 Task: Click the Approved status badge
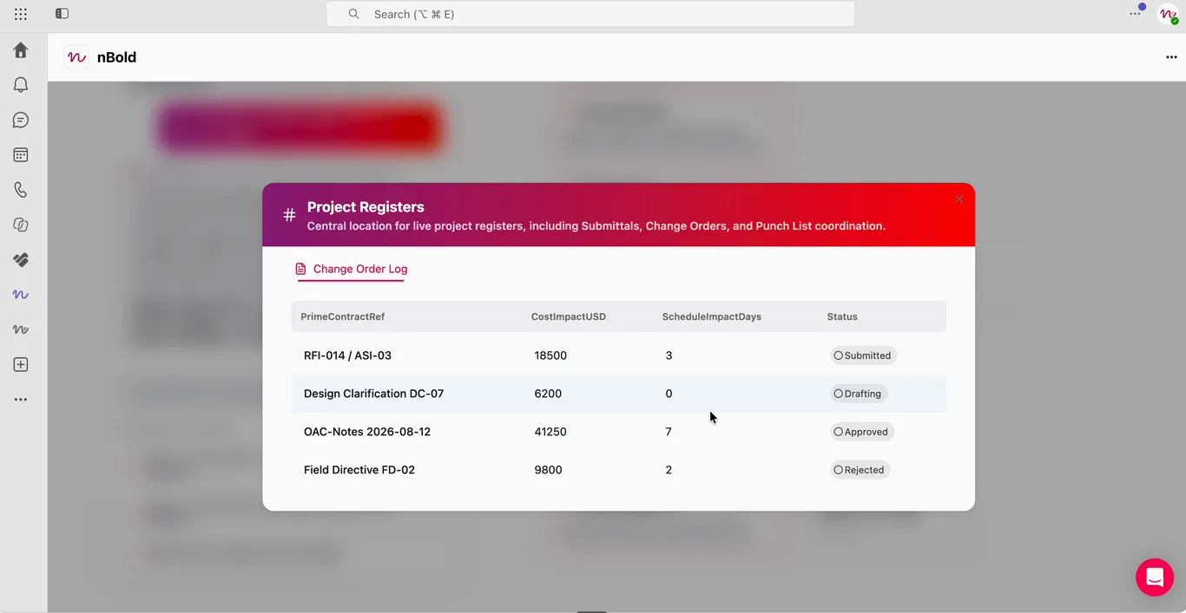point(861,432)
